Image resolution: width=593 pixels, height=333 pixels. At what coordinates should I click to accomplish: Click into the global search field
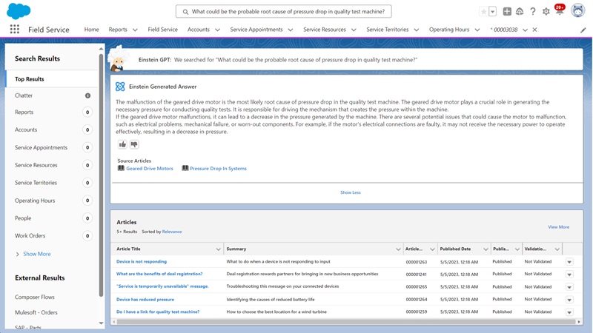click(284, 11)
